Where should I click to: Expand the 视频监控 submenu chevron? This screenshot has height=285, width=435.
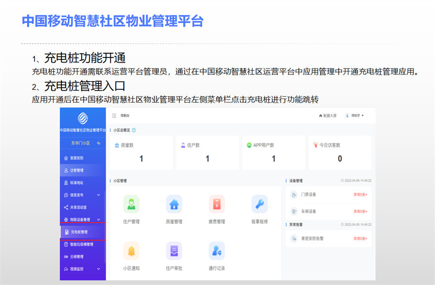point(99,269)
